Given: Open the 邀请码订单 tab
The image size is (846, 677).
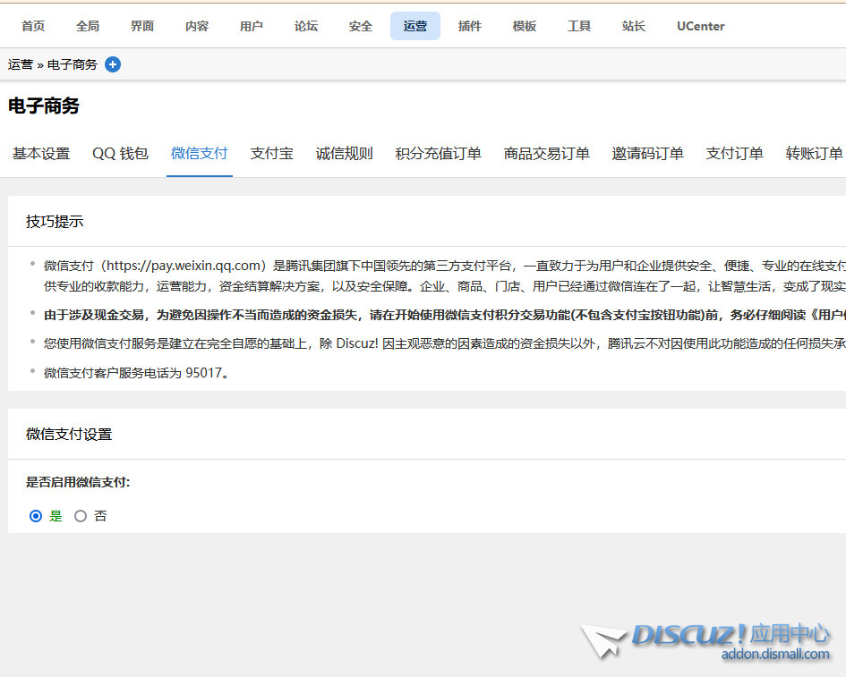Looking at the screenshot, I should click(647, 153).
